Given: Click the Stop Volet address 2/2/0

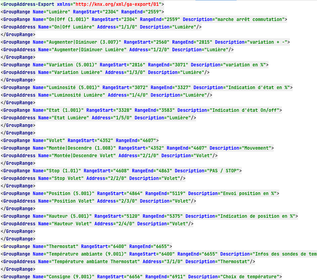Looking at the screenshot, I should [116, 178].
